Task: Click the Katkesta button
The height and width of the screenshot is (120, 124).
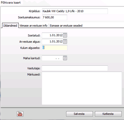Action: point(108,114)
